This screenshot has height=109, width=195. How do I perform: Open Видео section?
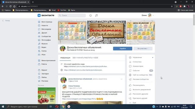44,47
